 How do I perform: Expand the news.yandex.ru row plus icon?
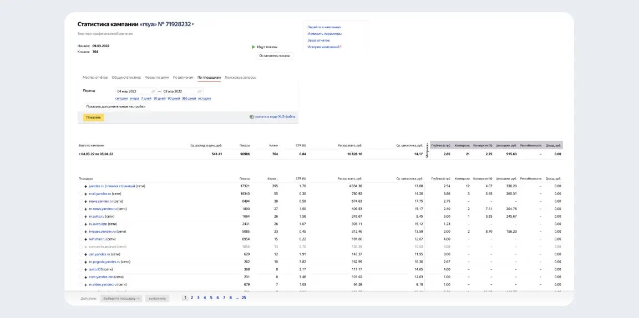click(x=85, y=201)
